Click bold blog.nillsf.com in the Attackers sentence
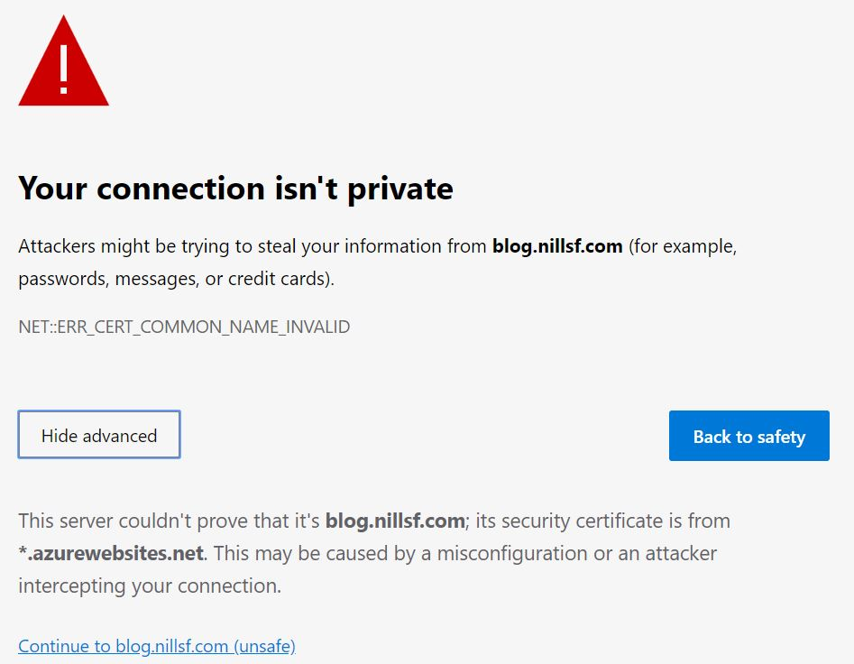The image size is (854, 664). coord(557,246)
